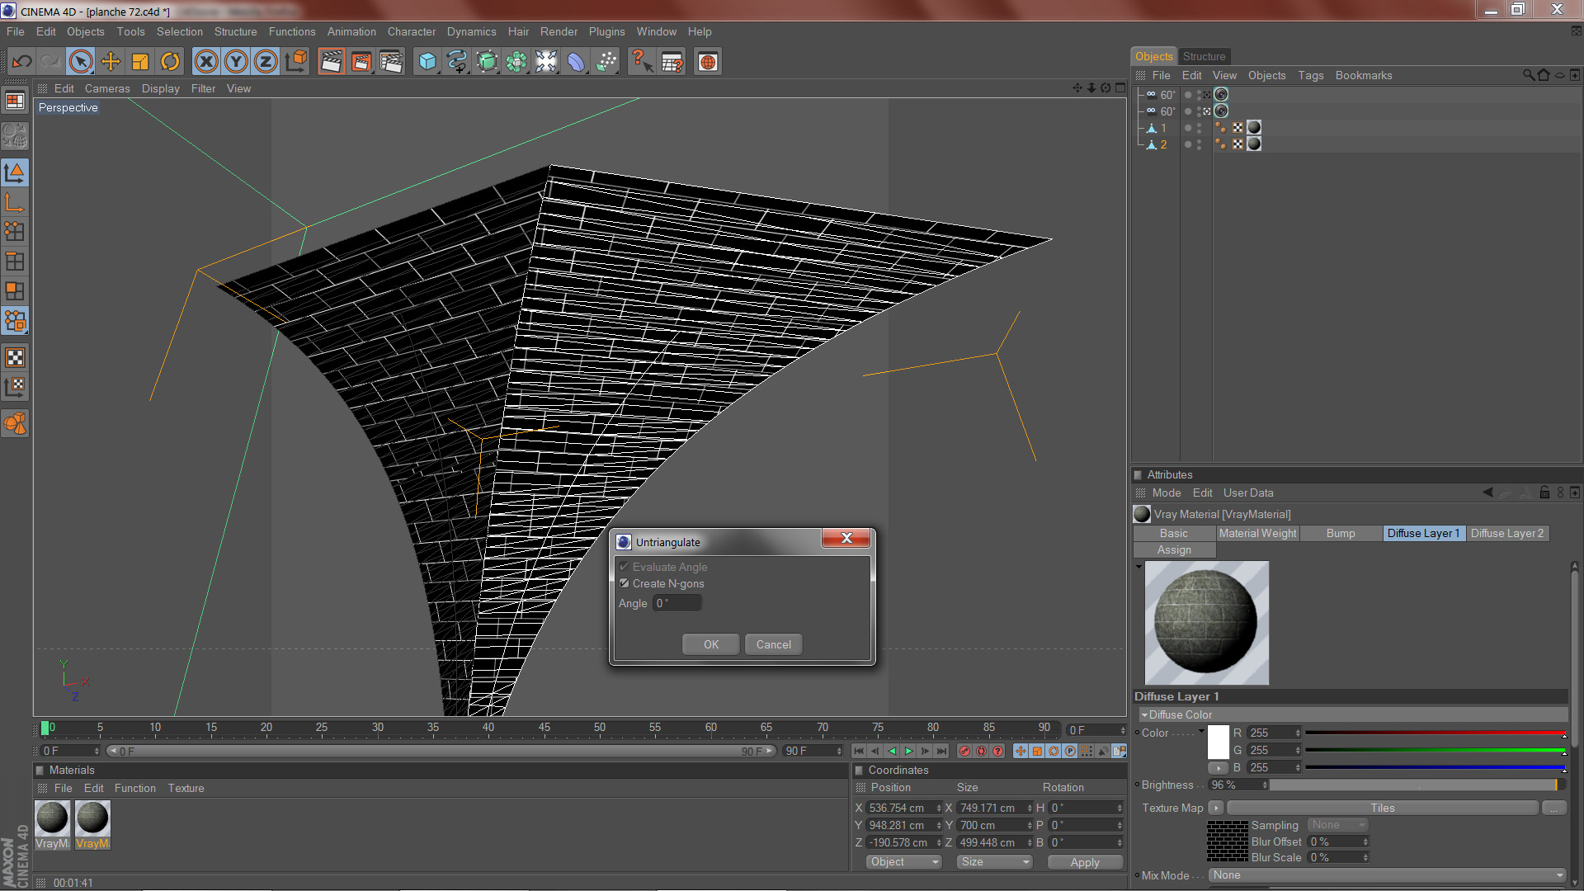Open the Mix Mode None dropdown

(x=1387, y=875)
